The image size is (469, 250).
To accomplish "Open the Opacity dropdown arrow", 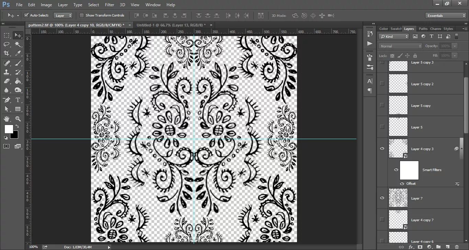I will pos(455,46).
